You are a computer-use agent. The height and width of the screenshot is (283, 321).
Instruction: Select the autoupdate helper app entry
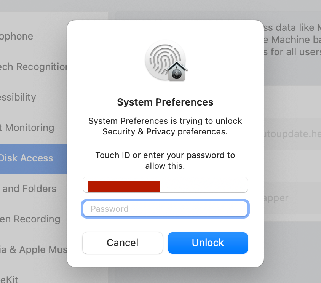click(292, 134)
